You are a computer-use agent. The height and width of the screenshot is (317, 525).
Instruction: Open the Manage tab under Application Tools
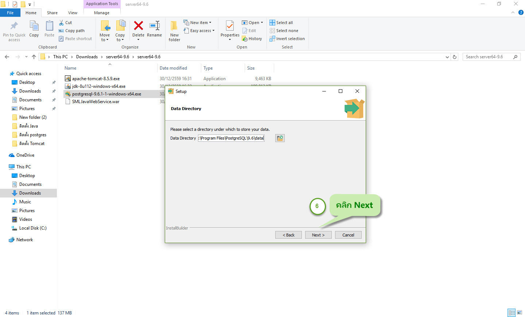tap(101, 12)
